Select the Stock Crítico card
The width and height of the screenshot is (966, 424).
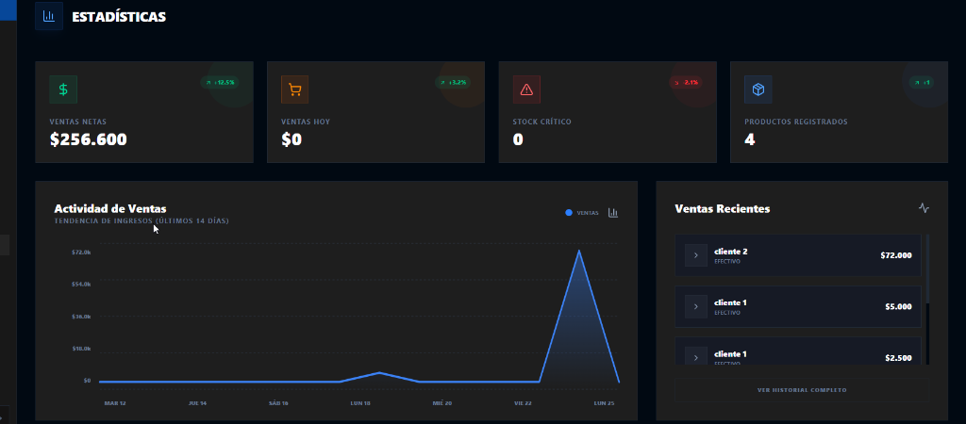coord(608,112)
